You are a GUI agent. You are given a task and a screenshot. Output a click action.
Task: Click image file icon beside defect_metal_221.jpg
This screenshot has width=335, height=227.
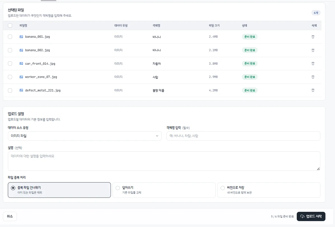point(21,90)
